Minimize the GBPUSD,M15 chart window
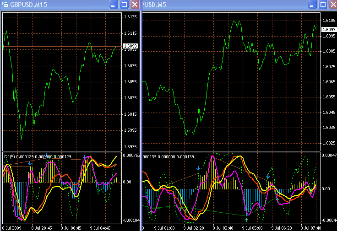 [114, 5]
